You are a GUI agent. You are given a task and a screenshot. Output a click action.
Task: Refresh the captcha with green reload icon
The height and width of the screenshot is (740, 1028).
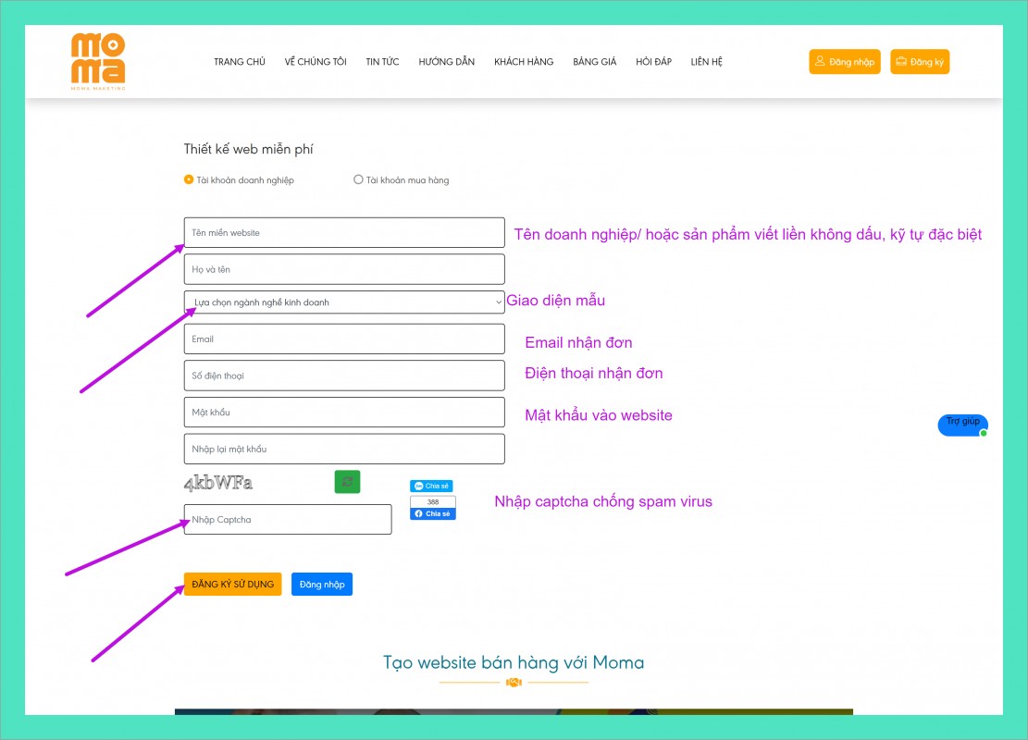tap(347, 481)
